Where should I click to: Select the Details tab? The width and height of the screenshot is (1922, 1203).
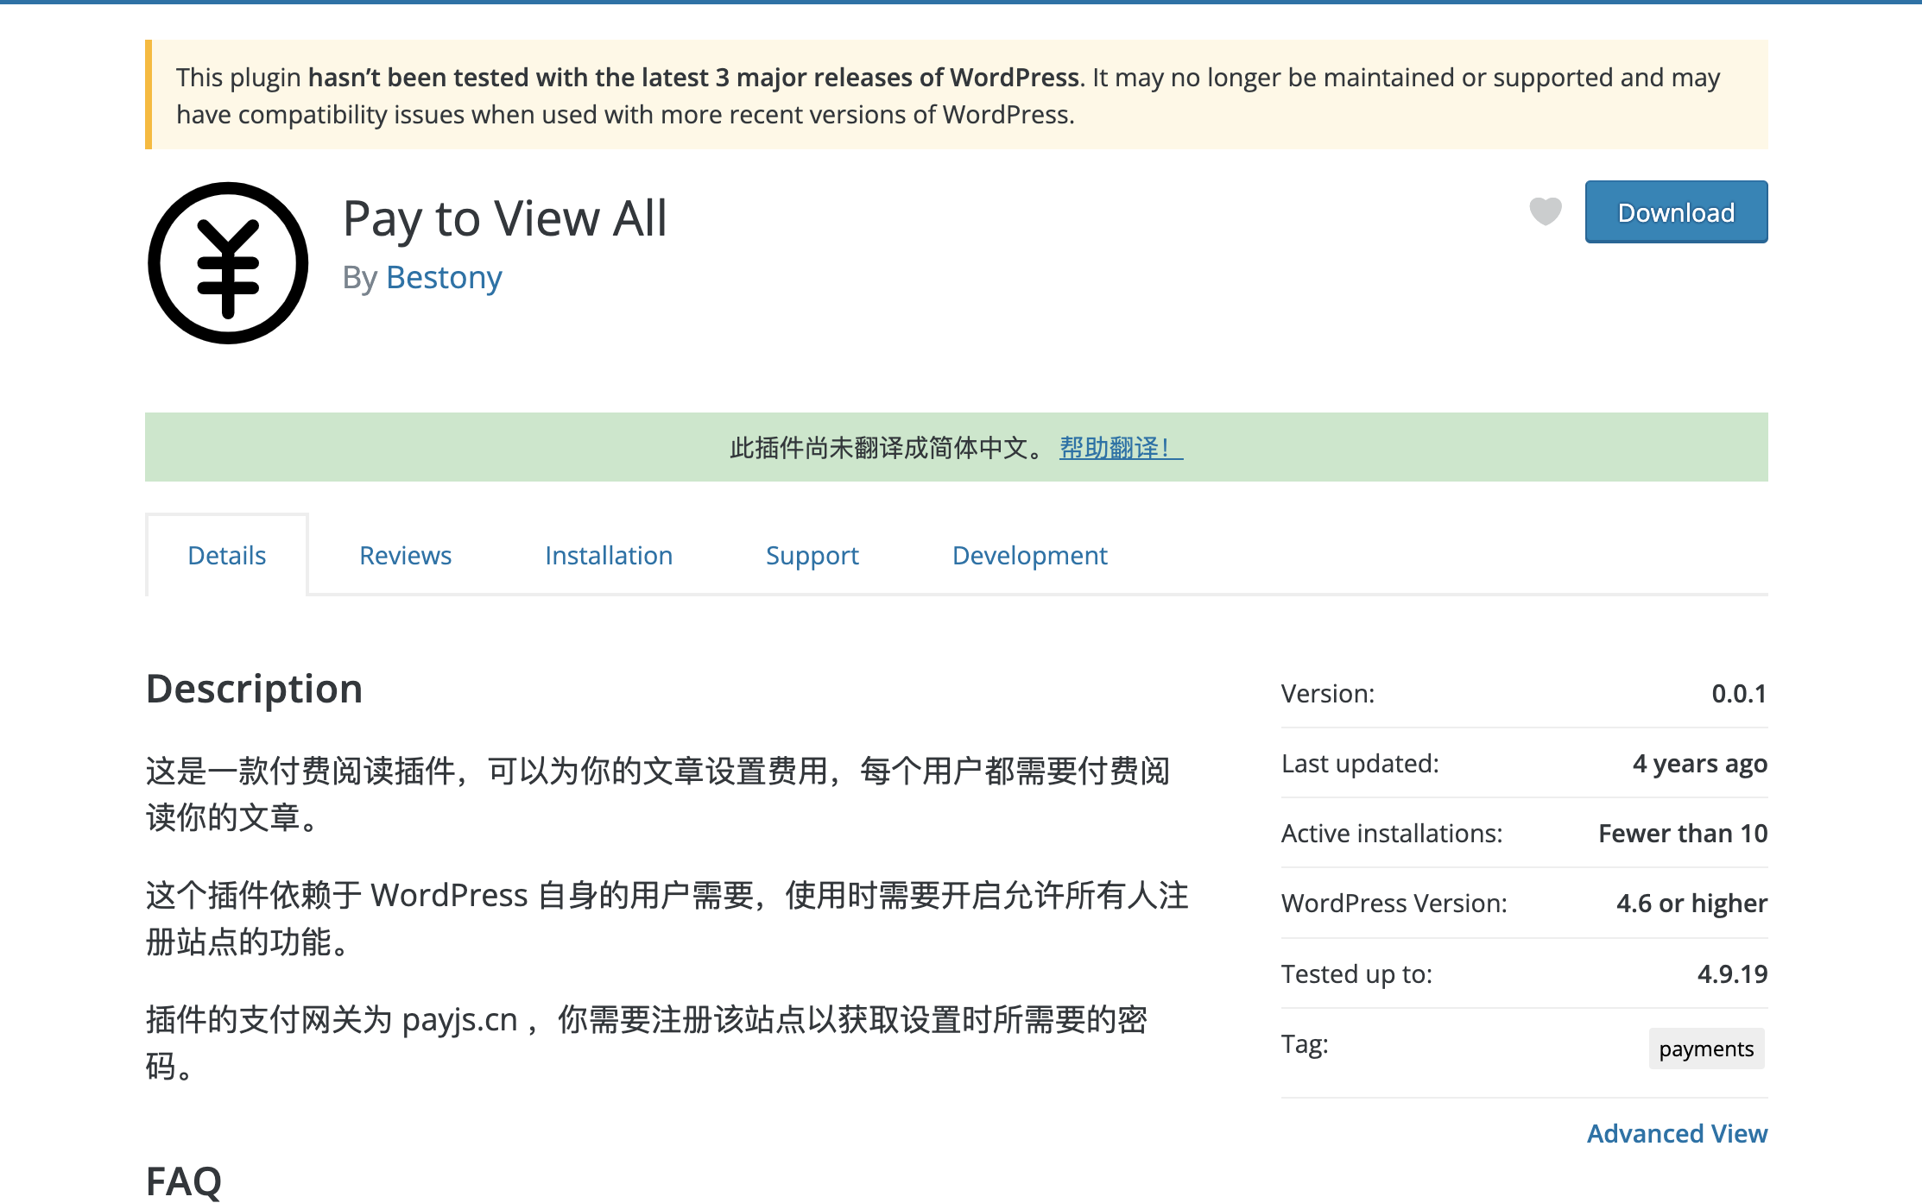click(x=226, y=556)
